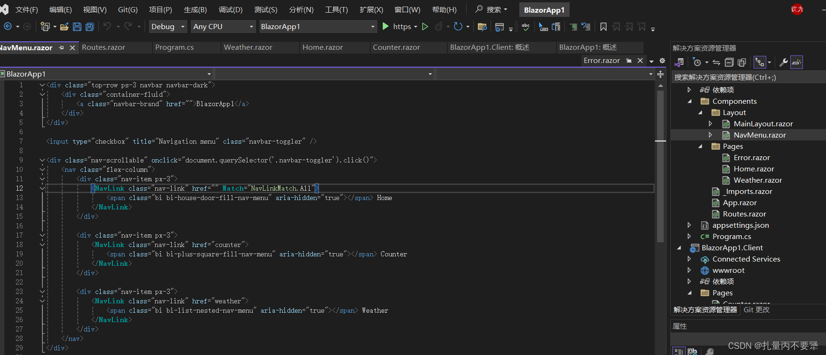826x355 pixels.
Task: Open the 调试(D) menu
Action: pyautogui.click(x=230, y=10)
